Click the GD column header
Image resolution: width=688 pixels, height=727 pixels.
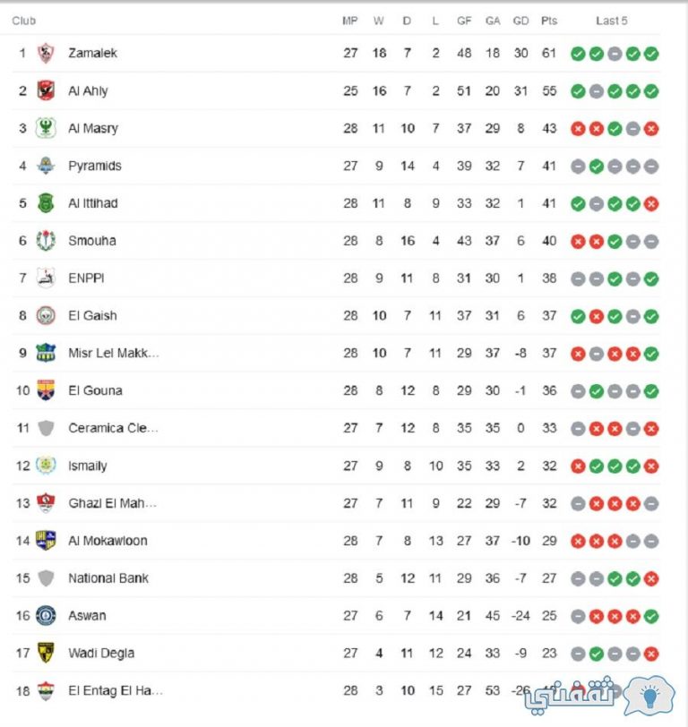coord(520,21)
